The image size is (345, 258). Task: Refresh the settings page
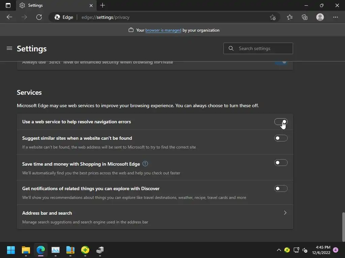pyautogui.click(x=39, y=17)
